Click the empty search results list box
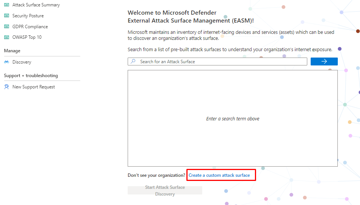360x205 pixels. click(x=232, y=118)
